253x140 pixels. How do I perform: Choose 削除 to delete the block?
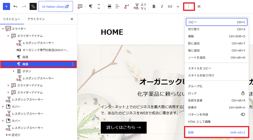tap(217, 133)
